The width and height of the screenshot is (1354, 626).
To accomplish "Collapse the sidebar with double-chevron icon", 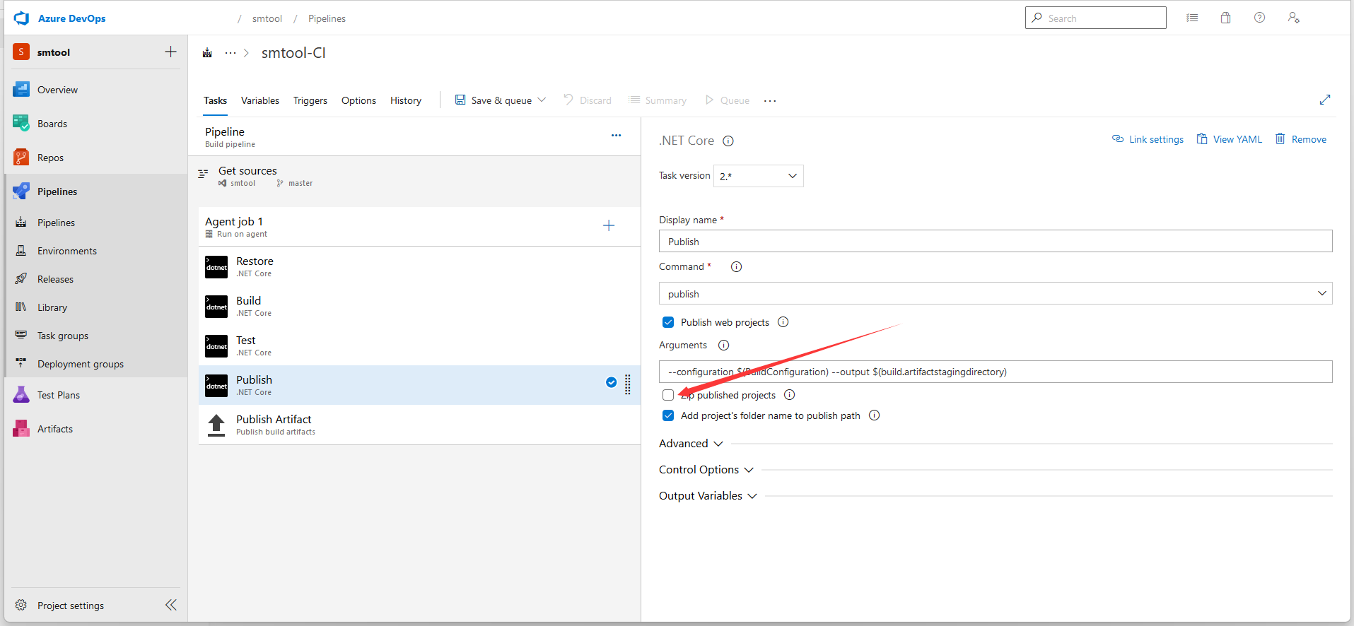I will [x=170, y=605].
